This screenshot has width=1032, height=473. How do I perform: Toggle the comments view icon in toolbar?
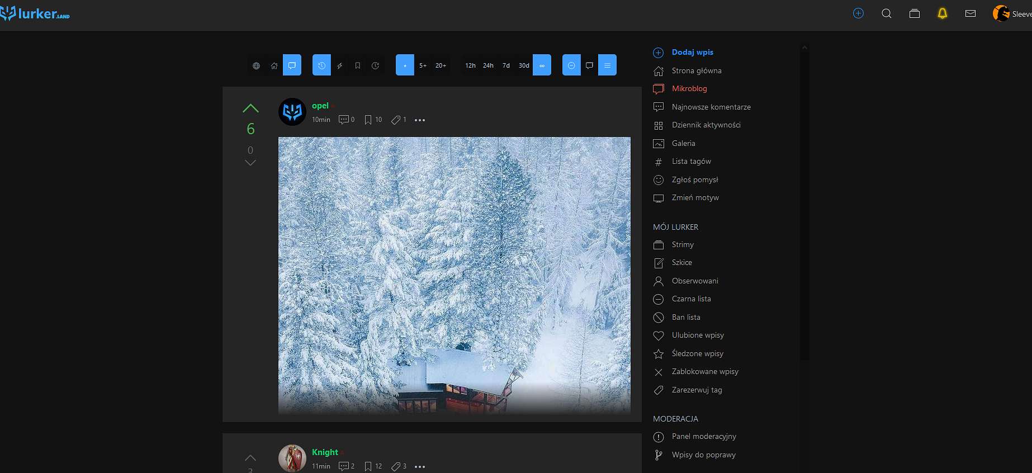(x=589, y=65)
